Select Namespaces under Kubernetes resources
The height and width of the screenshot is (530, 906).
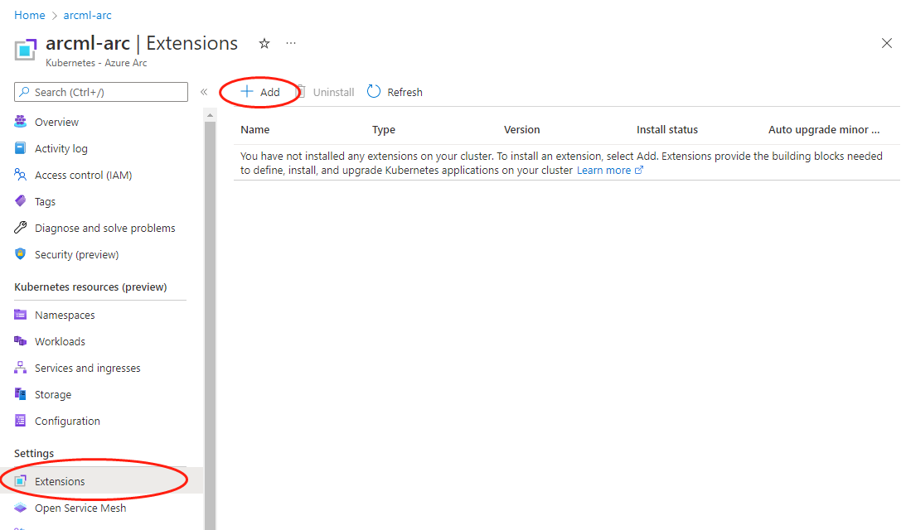coord(63,314)
